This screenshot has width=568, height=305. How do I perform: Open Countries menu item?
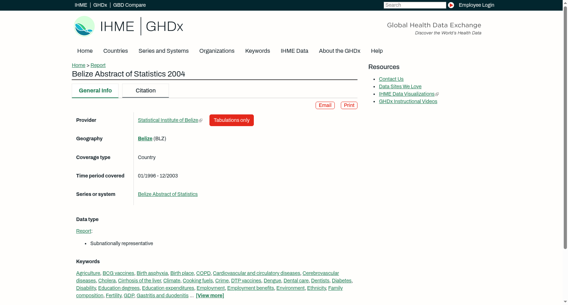pyautogui.click(x=115, y=51)
